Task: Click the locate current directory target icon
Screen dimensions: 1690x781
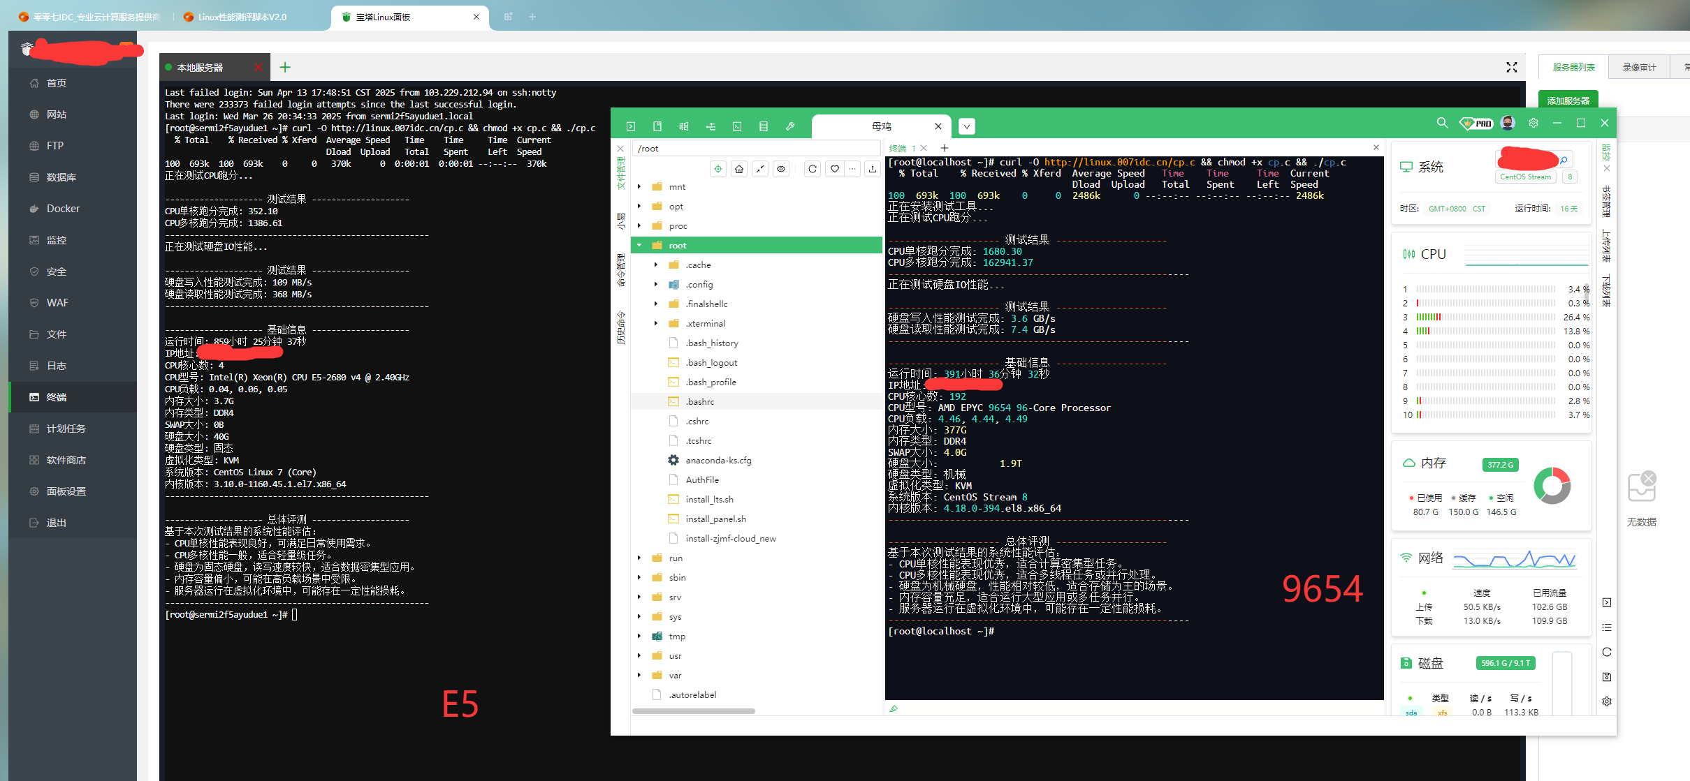Action: tap(717, 169)
